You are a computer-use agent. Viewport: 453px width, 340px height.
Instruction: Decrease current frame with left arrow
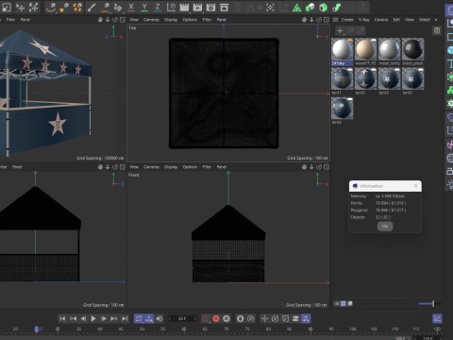click(170, 318)
